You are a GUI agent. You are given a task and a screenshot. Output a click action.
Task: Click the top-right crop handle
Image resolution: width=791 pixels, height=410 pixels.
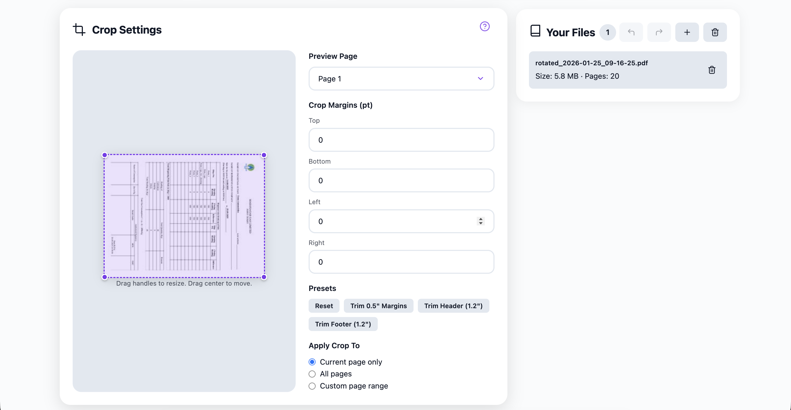[x=264, y=155]
